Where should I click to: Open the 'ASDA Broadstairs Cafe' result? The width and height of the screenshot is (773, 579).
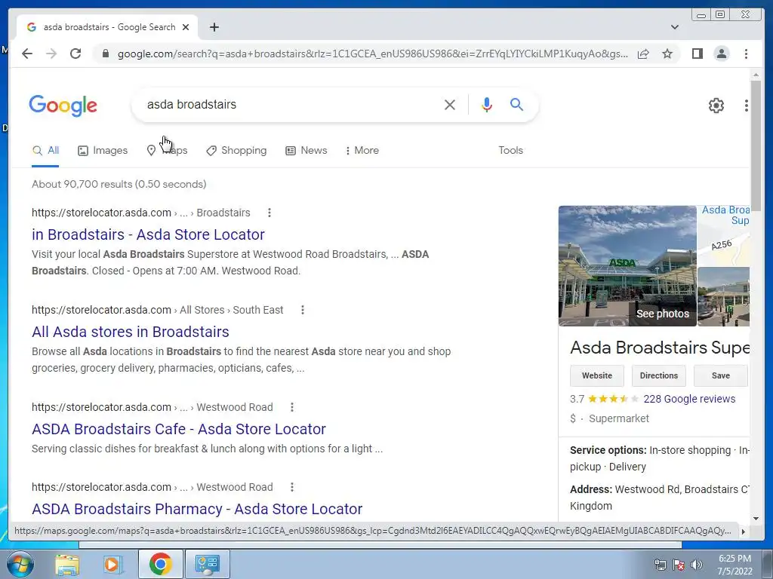click(178, 429)
